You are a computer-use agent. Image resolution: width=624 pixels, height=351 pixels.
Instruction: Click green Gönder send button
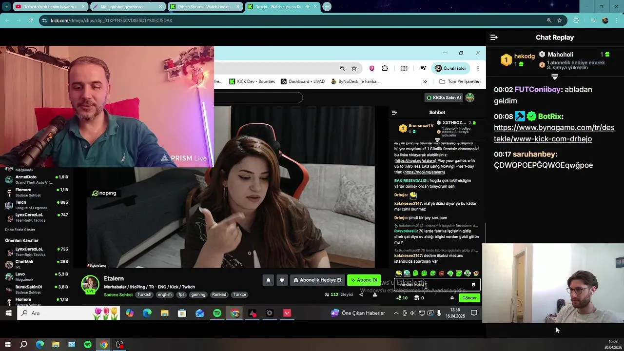tap(469, 298)
